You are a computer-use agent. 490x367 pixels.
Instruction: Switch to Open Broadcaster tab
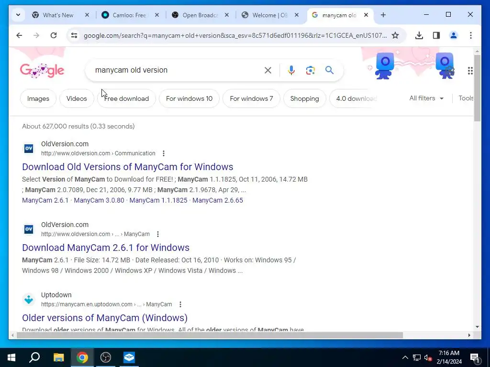click(200, 15)
